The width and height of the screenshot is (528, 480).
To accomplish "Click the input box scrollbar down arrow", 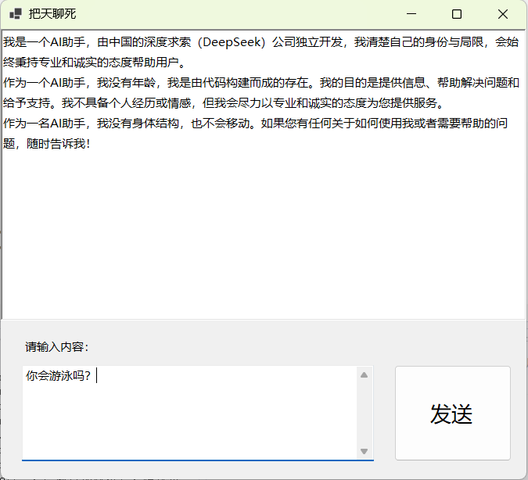I will point(364,451).
